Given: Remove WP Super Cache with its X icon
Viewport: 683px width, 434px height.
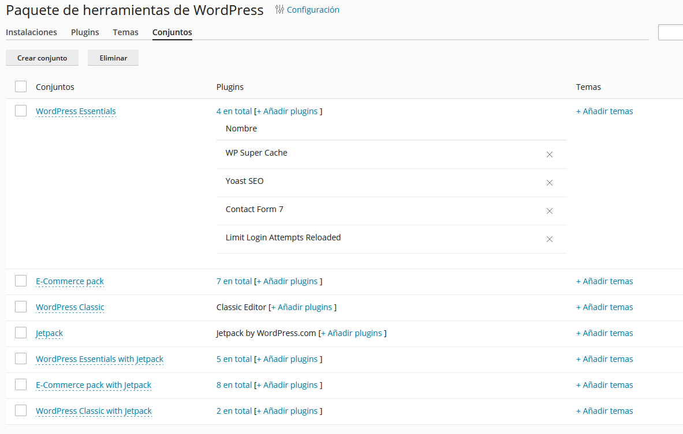Looking at the screenshot, I should click(549, 154).
